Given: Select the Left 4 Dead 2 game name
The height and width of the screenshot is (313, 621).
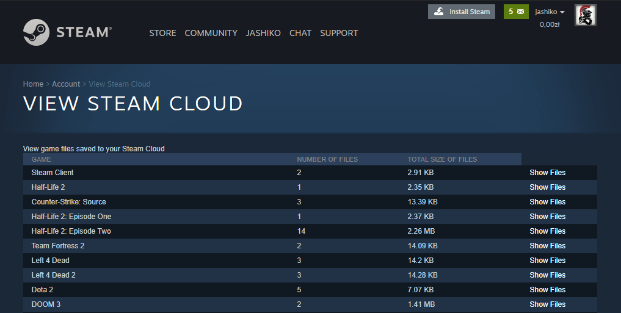Looking at the screenshot, I should (54, 275).
